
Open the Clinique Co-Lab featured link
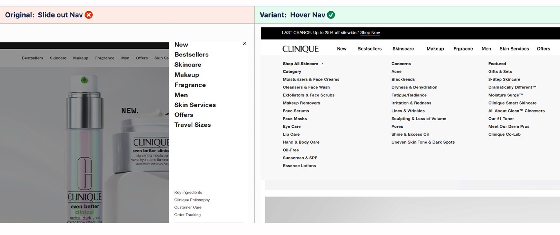pos(504,135)
